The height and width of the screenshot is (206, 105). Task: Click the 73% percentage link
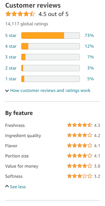(89, 35)
